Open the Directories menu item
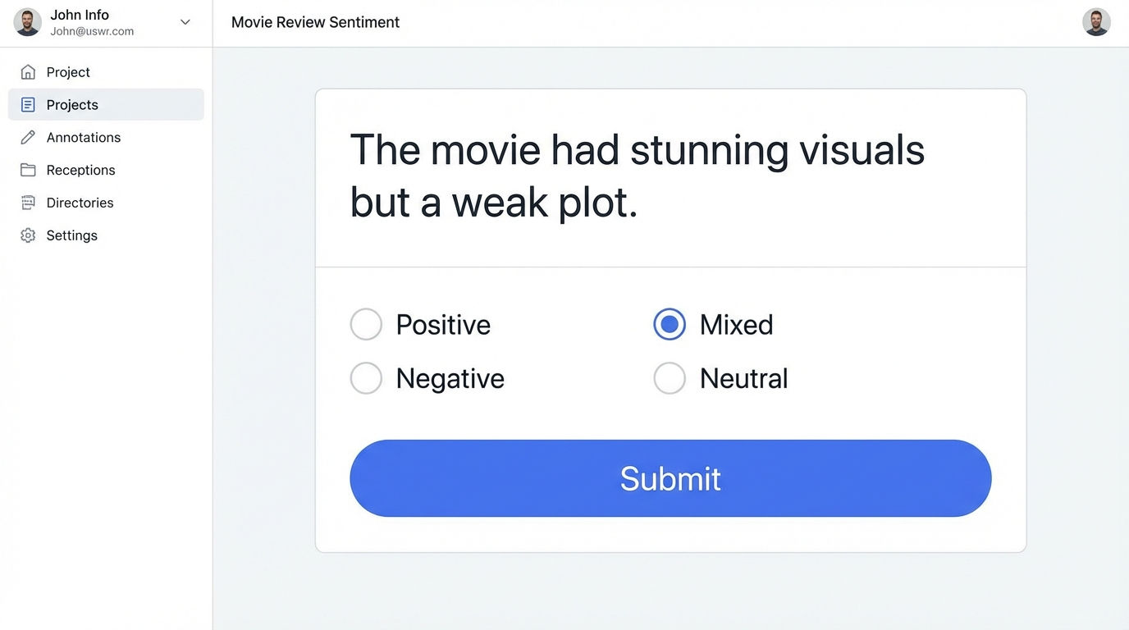 click(80, 203)
